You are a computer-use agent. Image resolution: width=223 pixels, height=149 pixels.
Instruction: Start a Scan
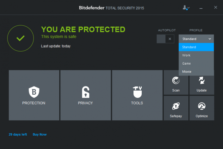coord(176,83)
